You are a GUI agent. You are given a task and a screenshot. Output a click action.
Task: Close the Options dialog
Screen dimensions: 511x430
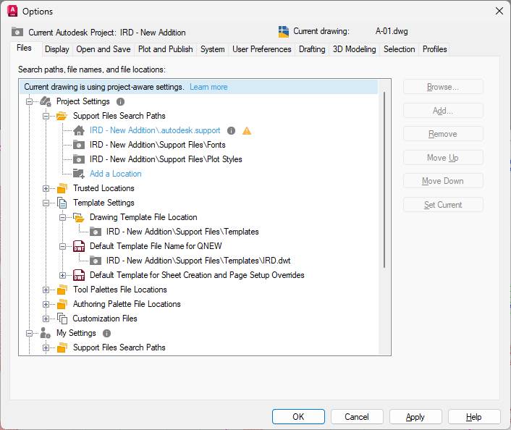tap(499, 11)
